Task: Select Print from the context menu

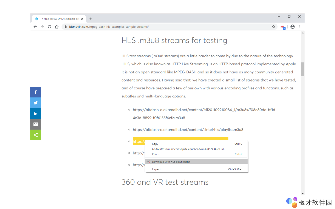Action: pyautogui.click(x=156, y=154)
